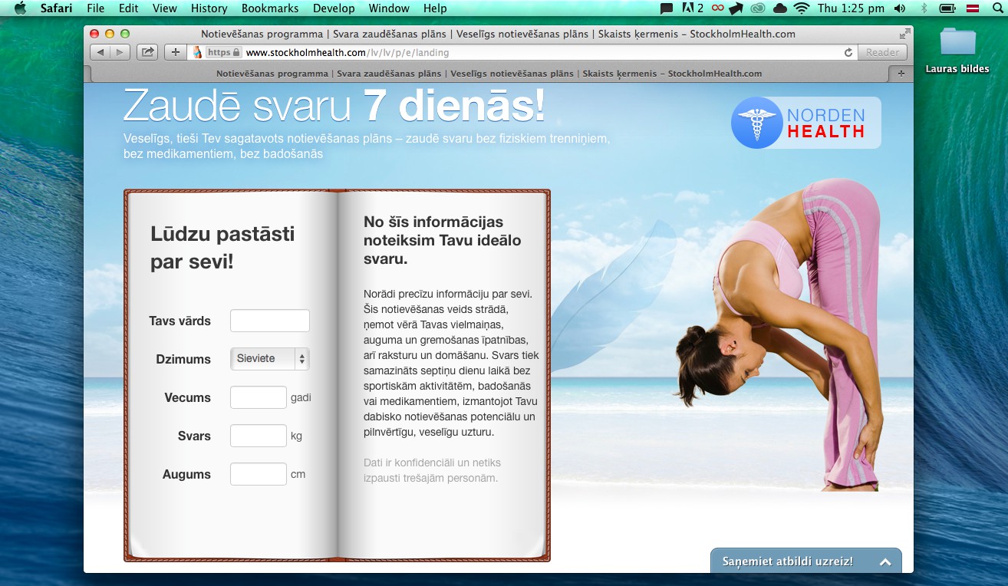1008x586 pixels.
Task: Click the Dzimums label
Action: [183, 359]
